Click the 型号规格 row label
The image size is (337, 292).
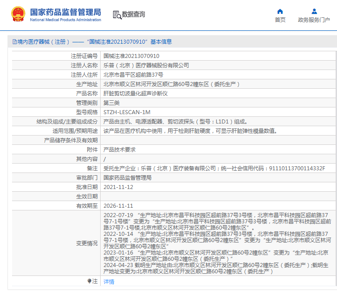[87, 112]
